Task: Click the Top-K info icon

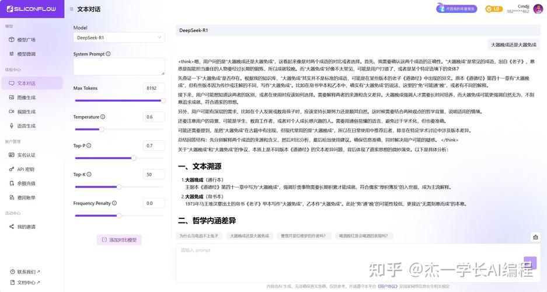Action: [x=89, y=175]
